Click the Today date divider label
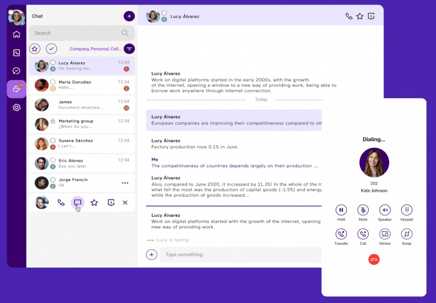Screen dimensions: 436x303 pyautogui.click(x=261, y=100)
